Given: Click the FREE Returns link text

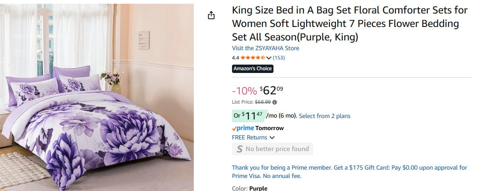Looking at the screenshot, I should [250, 138].
